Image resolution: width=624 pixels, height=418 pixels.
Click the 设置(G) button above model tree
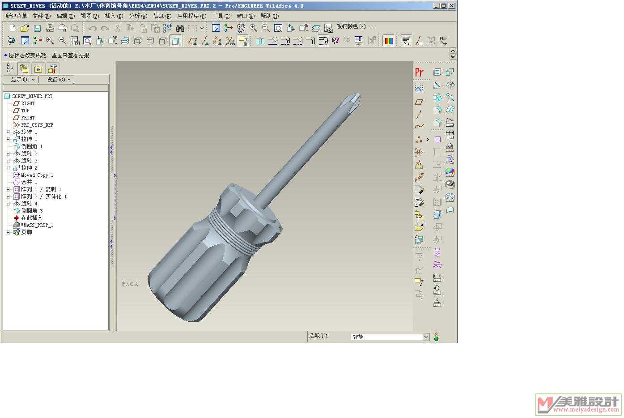coord(56,80)
